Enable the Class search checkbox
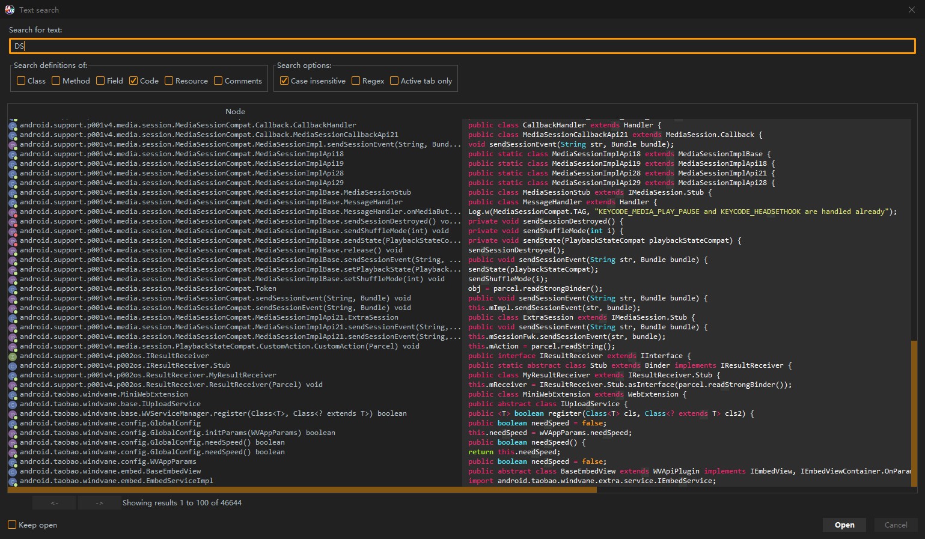The height and width of the screenshot is (539, 925). 21,81
